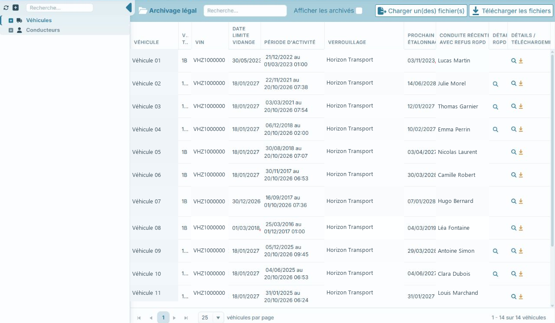Focus the Archivage légal search field
555x323 pixels.
[x=245, y=11]
